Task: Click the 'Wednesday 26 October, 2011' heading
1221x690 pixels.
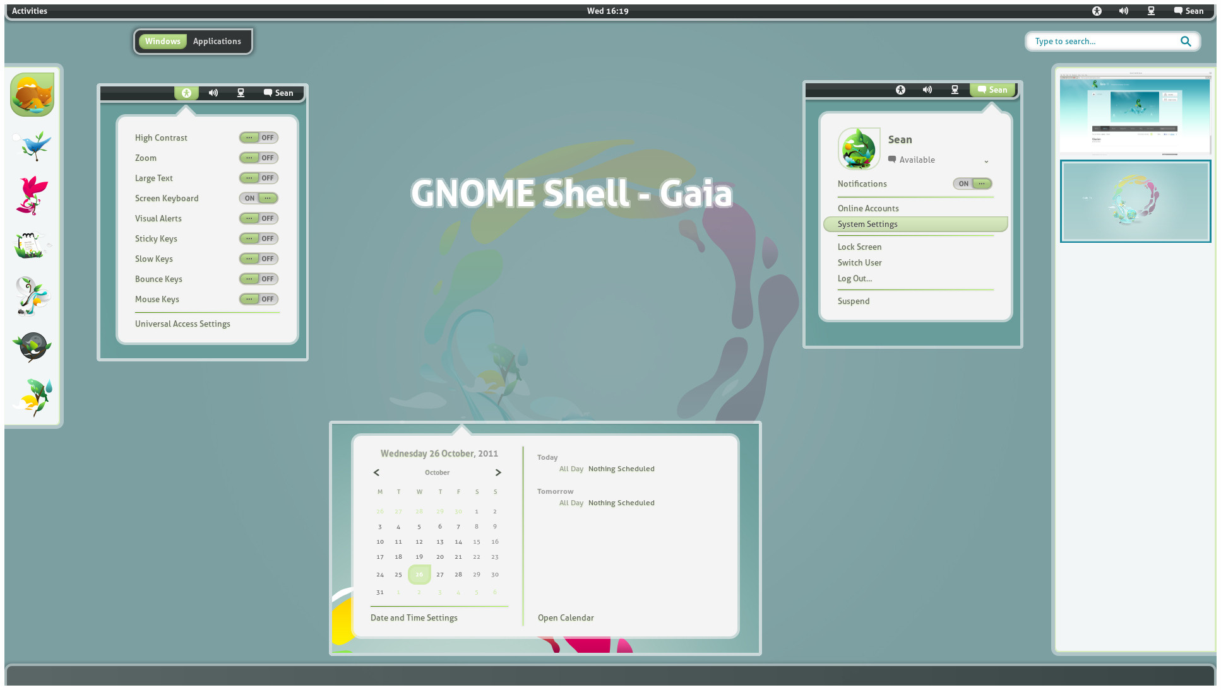Action: 439,453
